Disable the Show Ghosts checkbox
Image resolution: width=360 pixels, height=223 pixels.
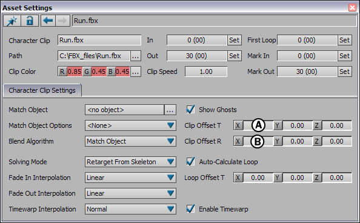click(x=190, y=110)
